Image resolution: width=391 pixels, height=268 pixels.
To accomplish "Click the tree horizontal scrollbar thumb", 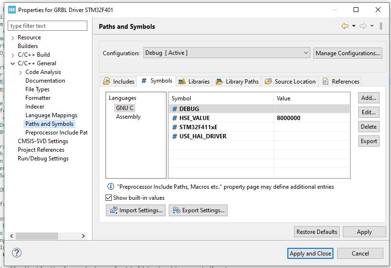I will (x=37, y=236).
